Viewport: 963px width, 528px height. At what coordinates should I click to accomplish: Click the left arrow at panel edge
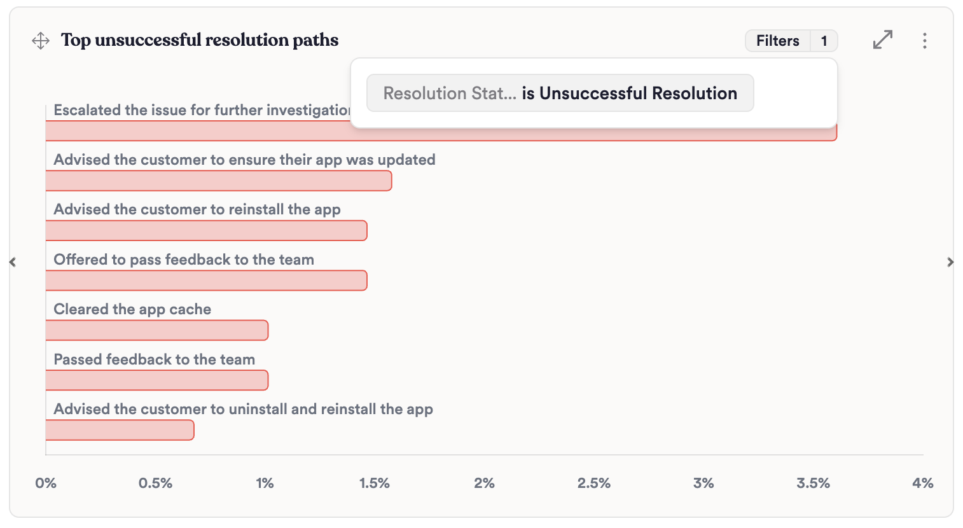click(13, 262)
